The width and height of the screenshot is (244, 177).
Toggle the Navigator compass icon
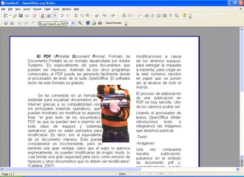pyautogui.click(x=152, y=16)
